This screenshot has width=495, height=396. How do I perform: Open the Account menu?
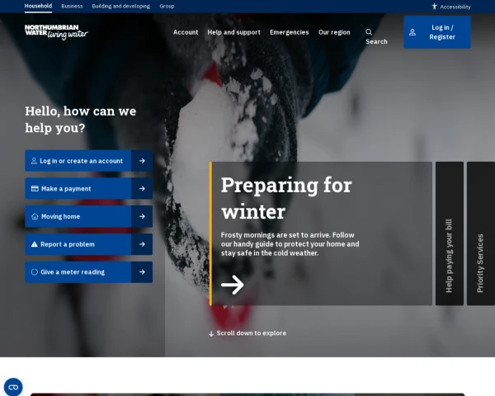pyautogui.click(x=186, y=32)
